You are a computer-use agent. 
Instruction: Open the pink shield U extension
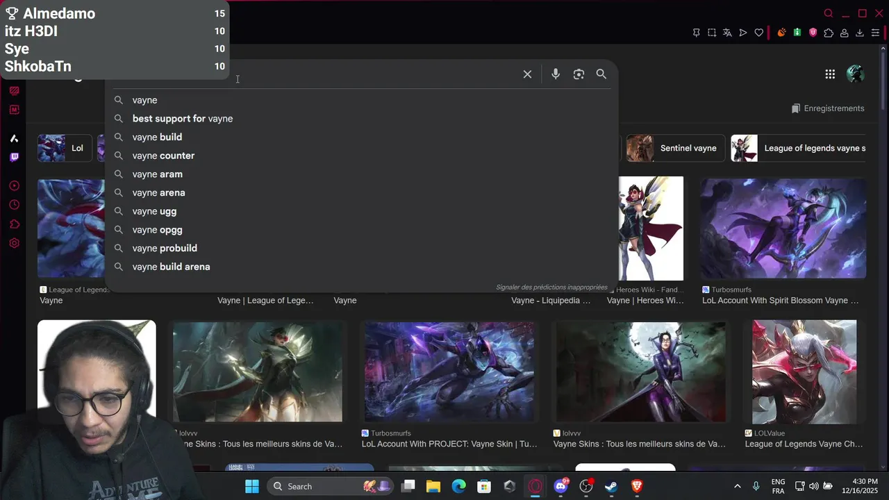(813, 33)
